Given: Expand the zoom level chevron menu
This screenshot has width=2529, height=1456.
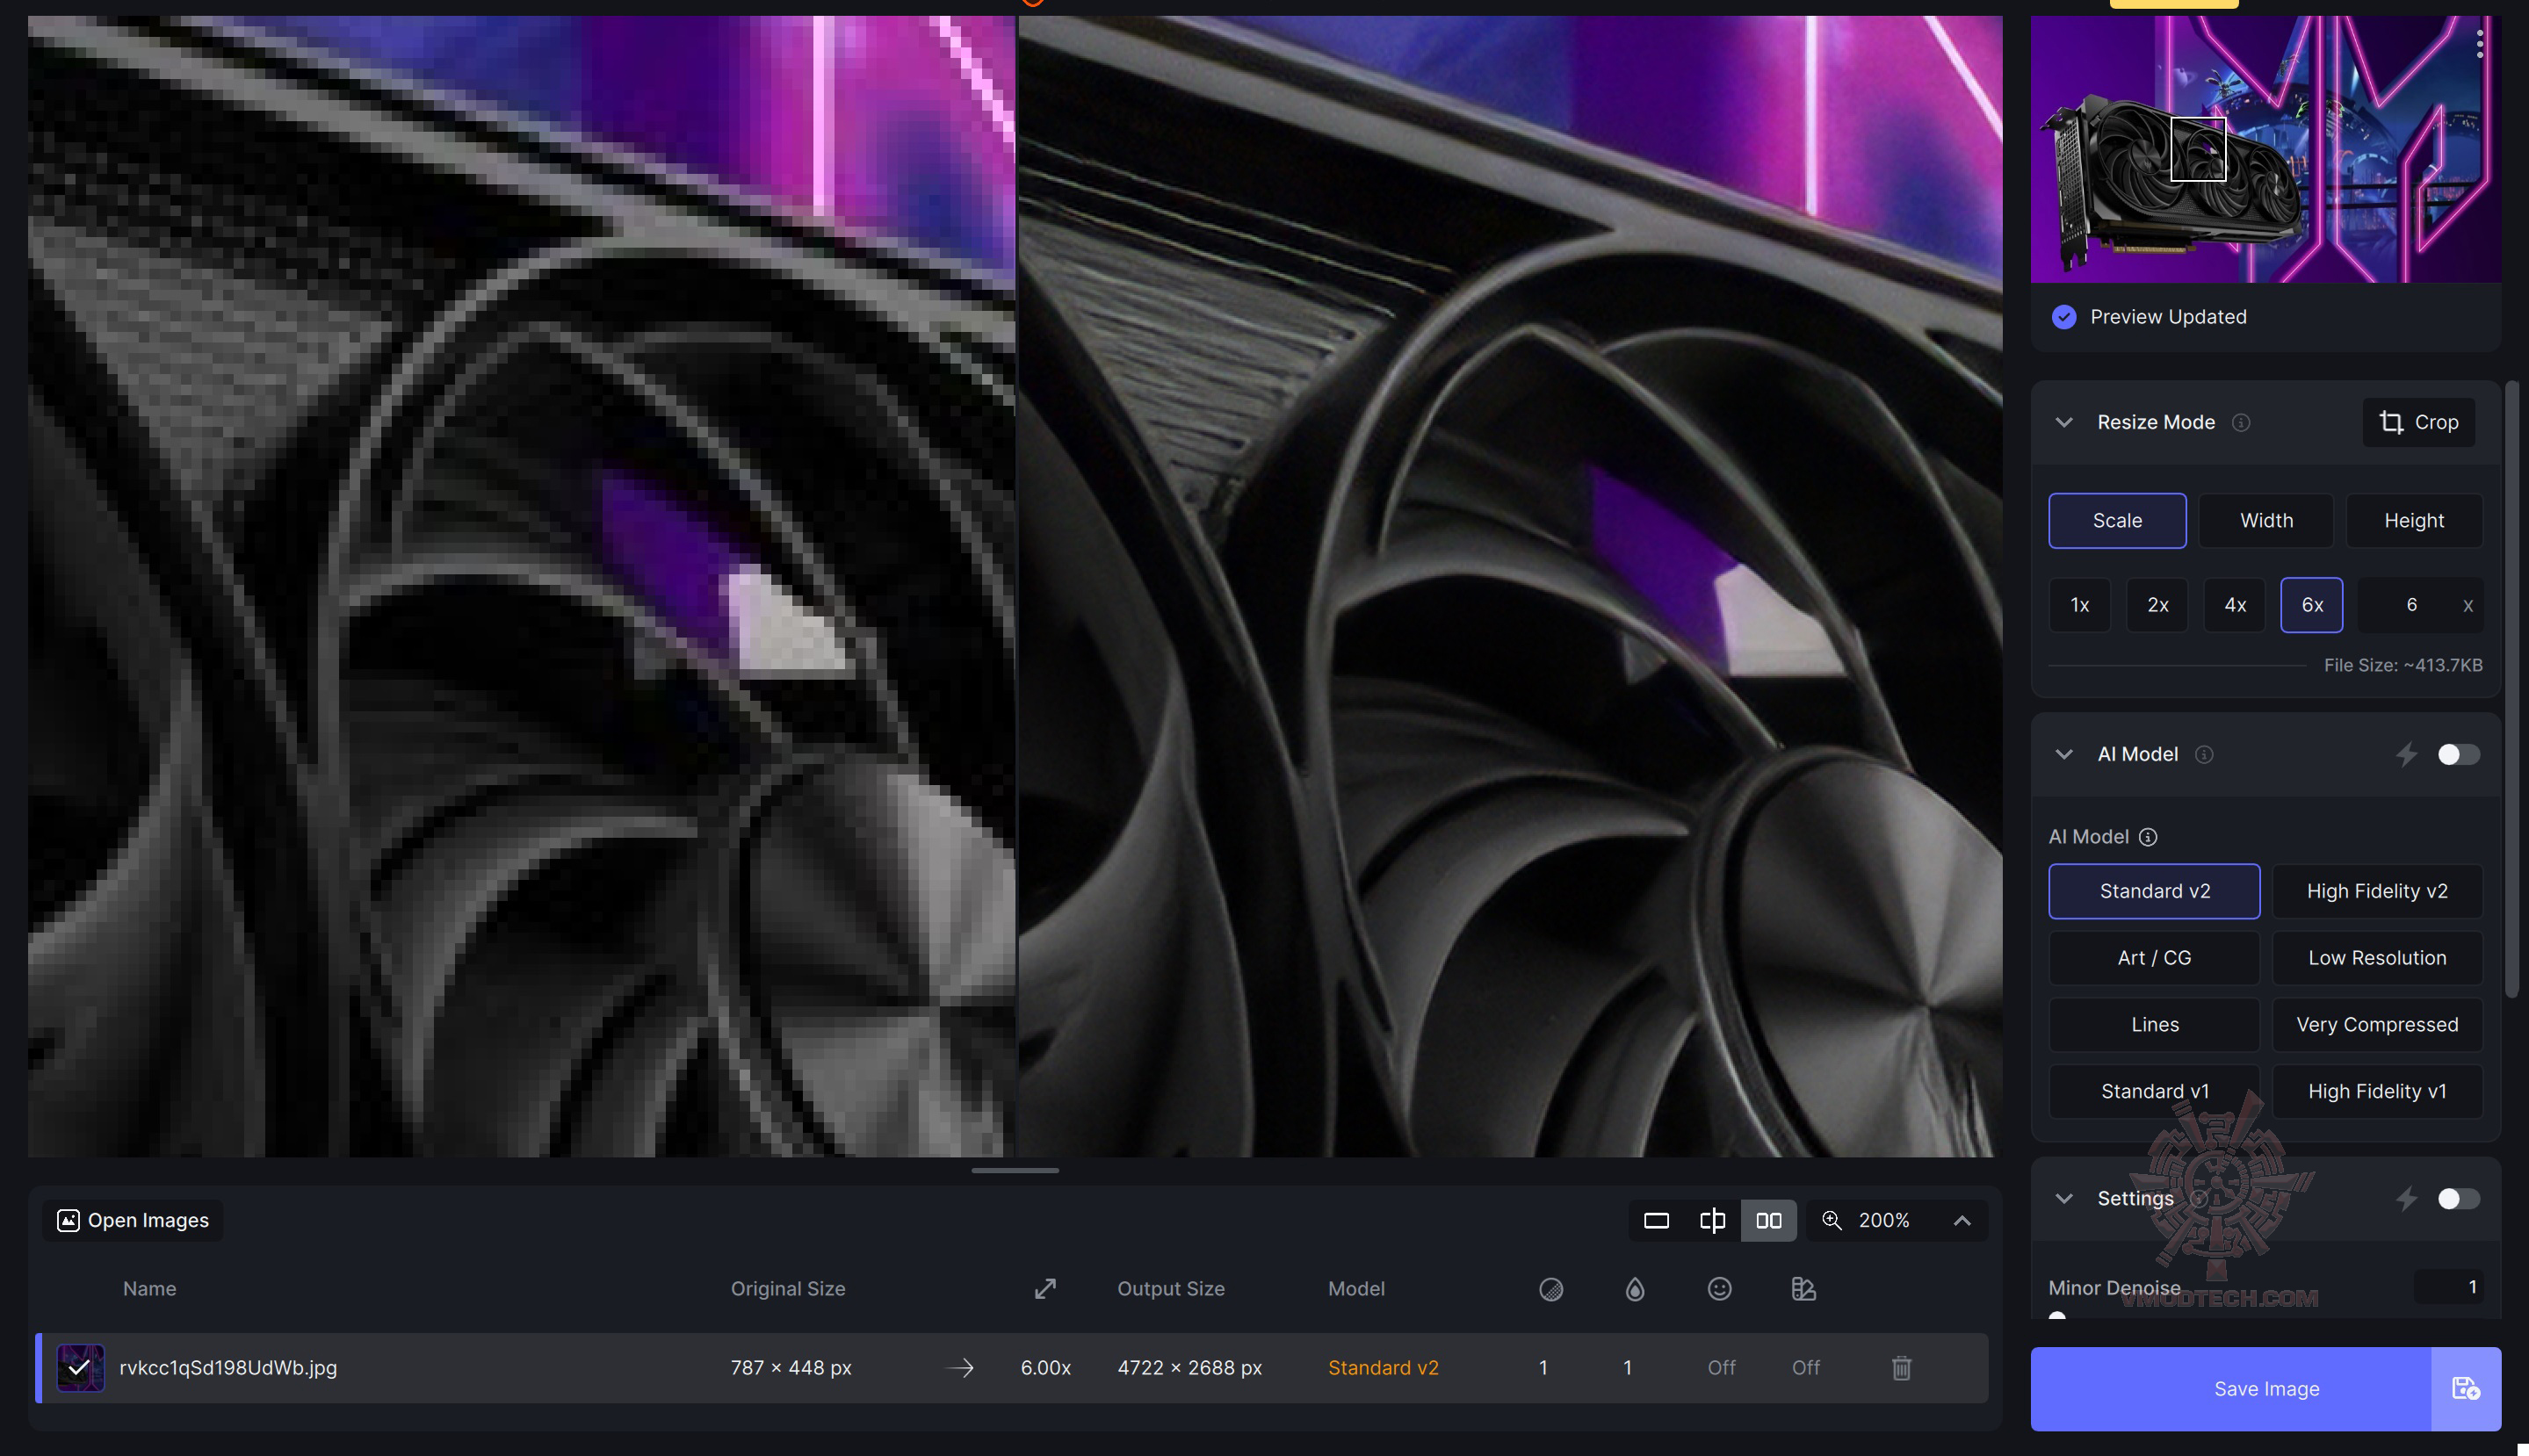Looking at the screenshot, I should (1961, 1220).
